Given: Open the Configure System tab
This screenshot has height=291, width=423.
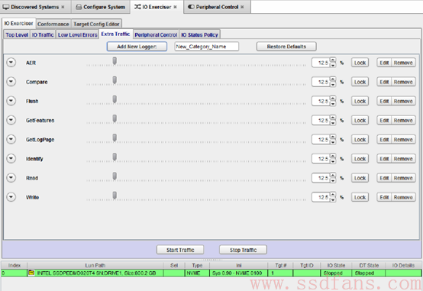Looking at the screenshot, I should (x=101, y=7).
